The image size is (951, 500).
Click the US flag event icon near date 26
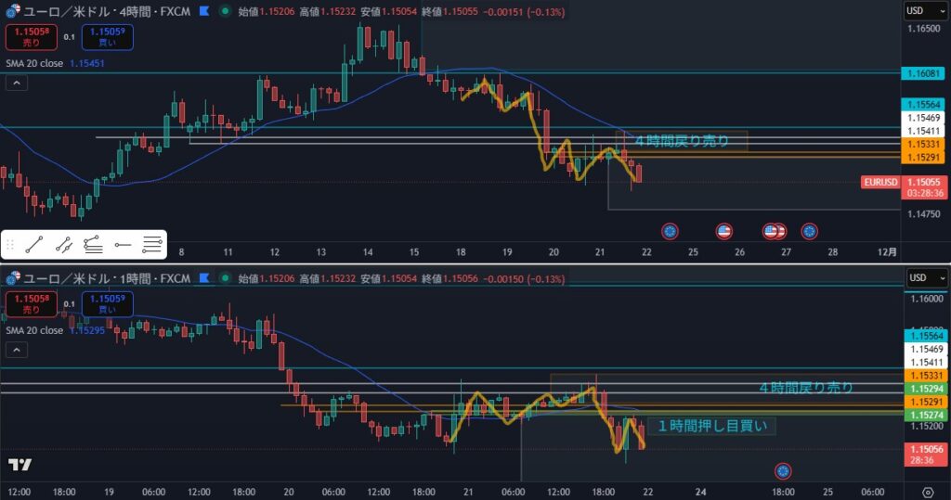pos(724,230)
